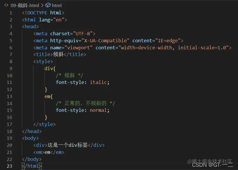Click the "UTF-8" charset value
Viewport: 238px width, 170px height.
(x=83, y=33)
